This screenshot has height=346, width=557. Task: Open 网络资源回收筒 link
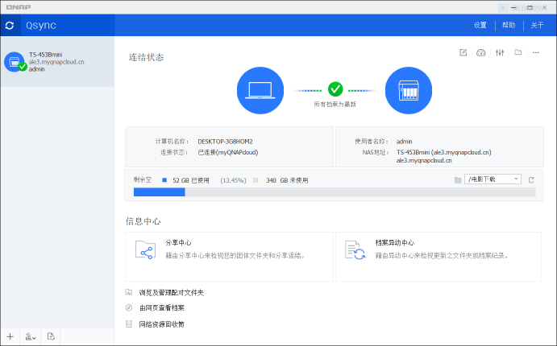(162, 324)
